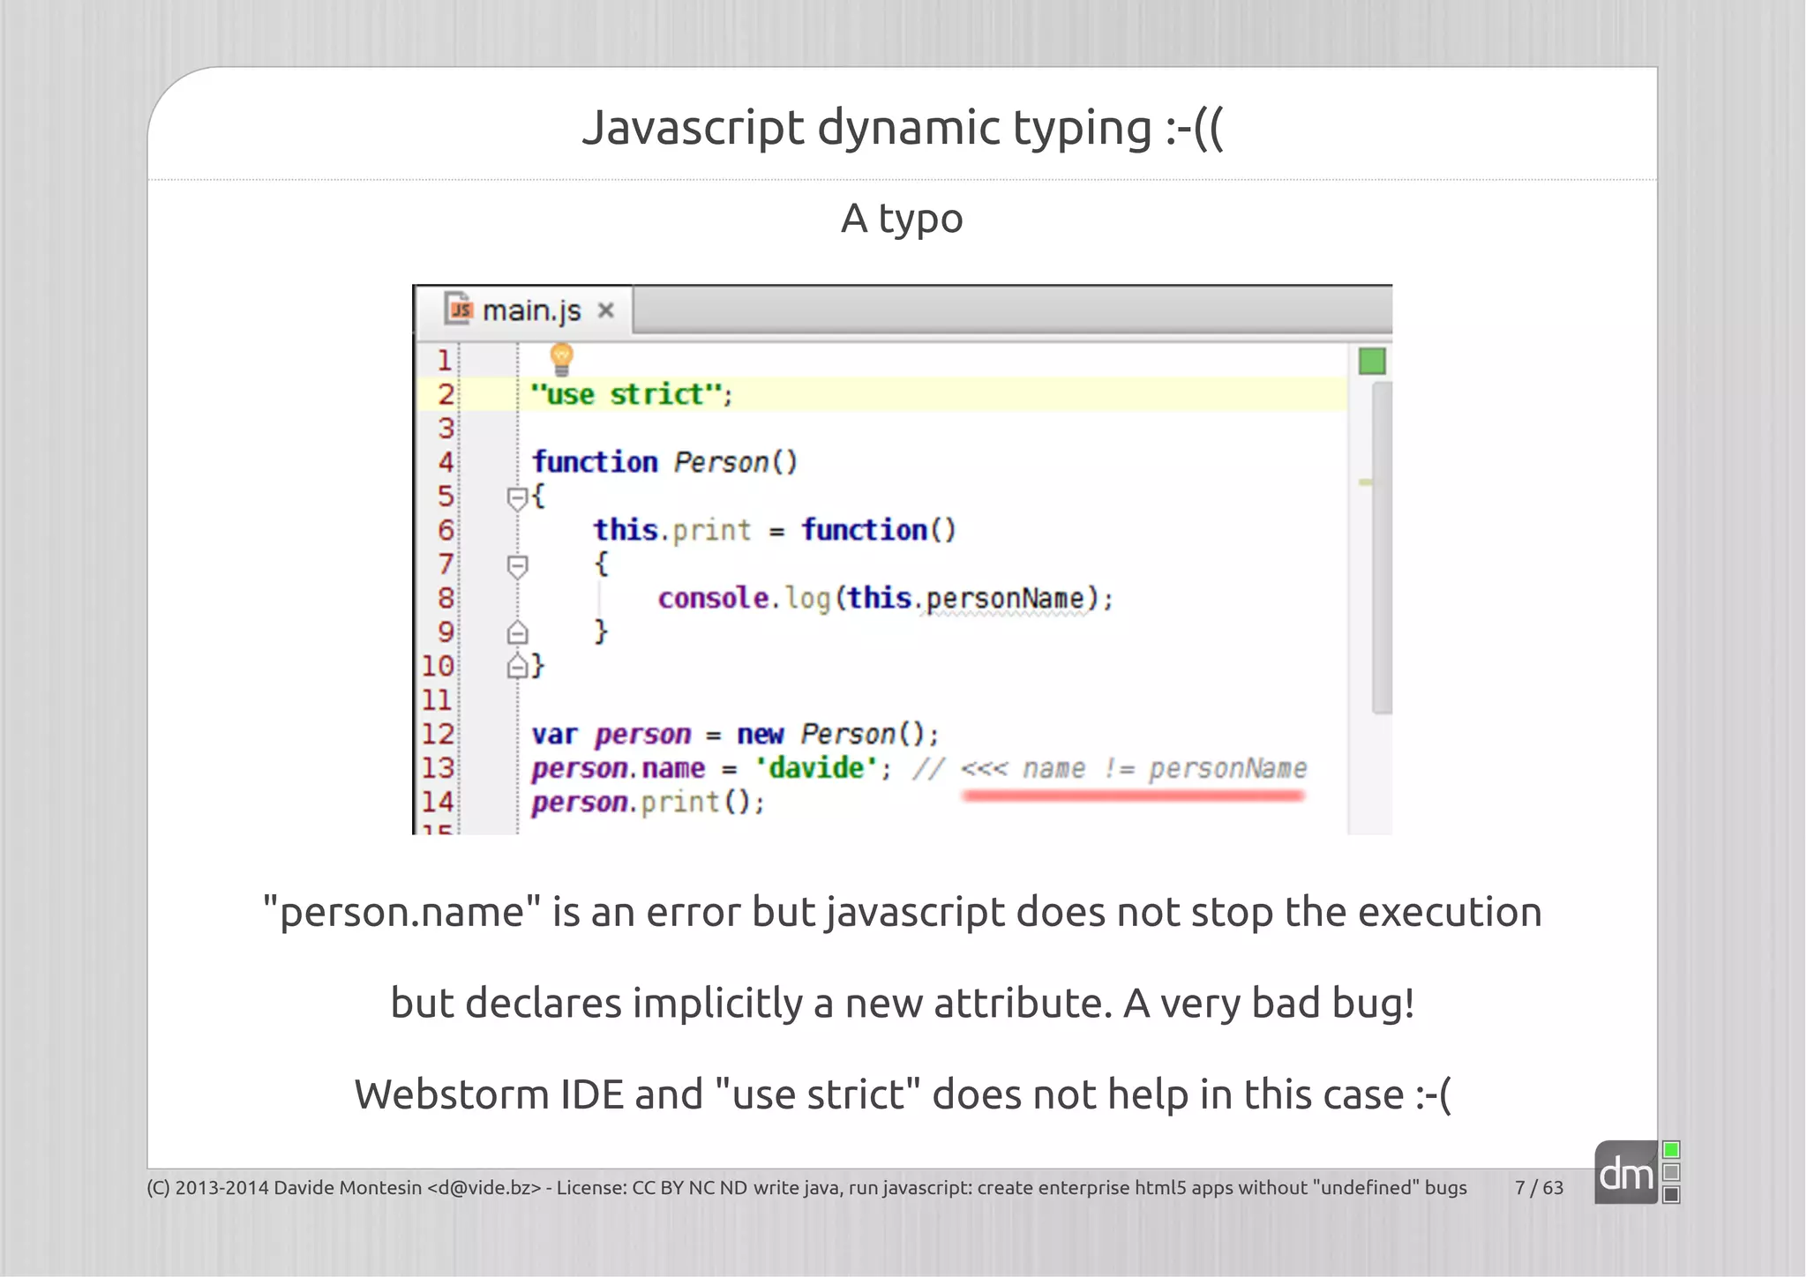Click person.print() on line 14
The image size is (1807, 1277).
[648, 803]
